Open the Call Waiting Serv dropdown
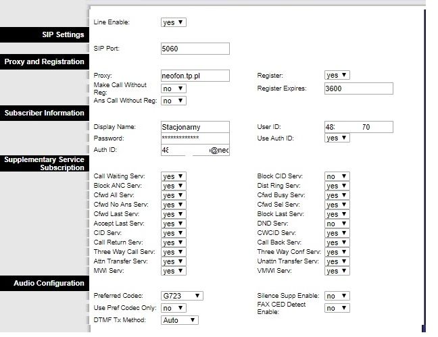438x337 pixels. [174, 176]
